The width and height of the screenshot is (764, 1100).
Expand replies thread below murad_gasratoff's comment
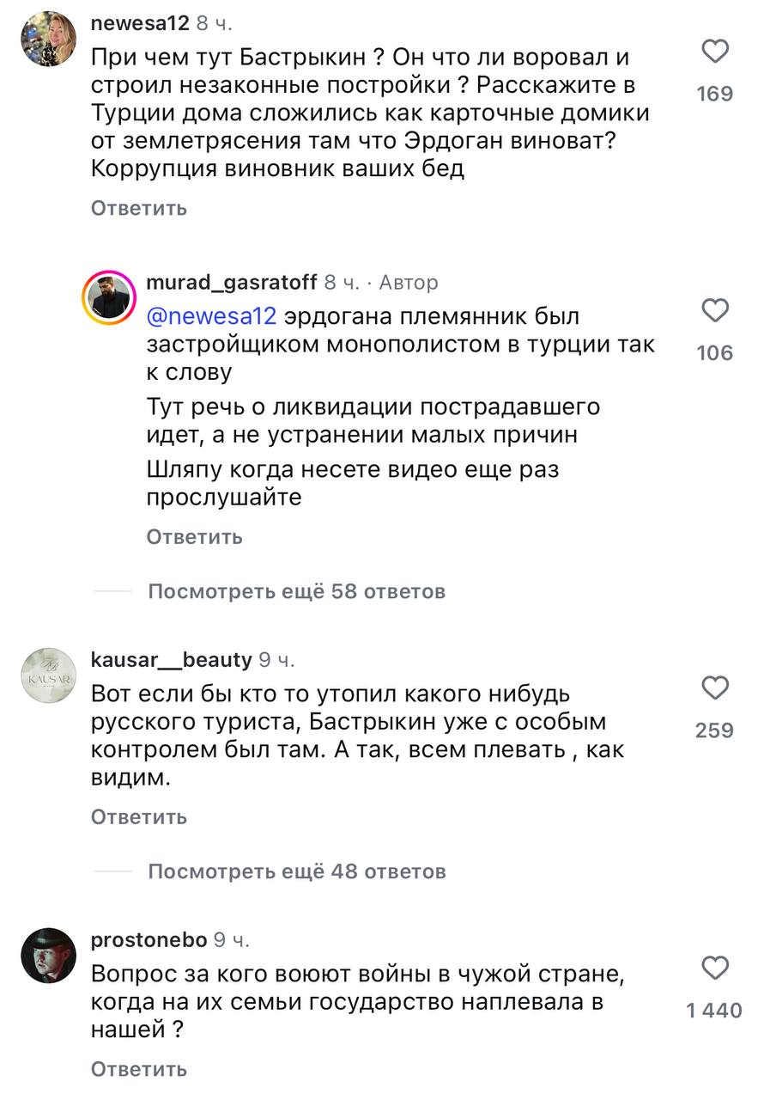pos(296,592)
